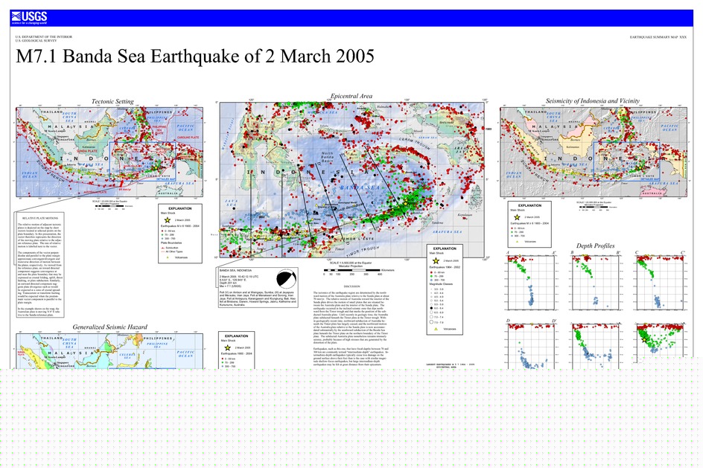Image resolution: width=703 pixels, height=468 pixels.
Task: Click the yellow star plotted in the depth profiles
Action: click(644, 339)
